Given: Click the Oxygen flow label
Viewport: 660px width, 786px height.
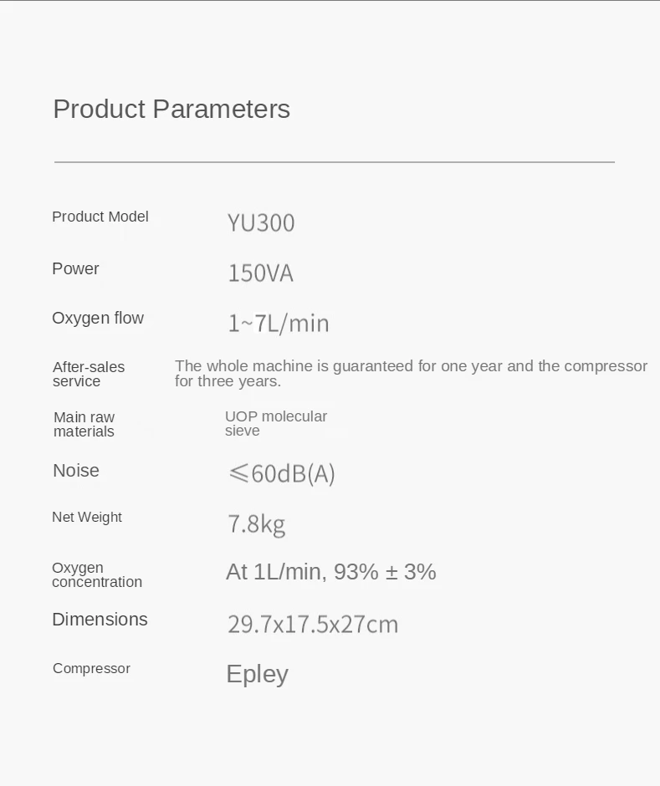Looking at the screenshot, I should point(98,318).
